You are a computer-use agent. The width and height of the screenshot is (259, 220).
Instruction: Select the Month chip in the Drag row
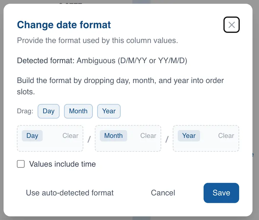pos(78,111)
